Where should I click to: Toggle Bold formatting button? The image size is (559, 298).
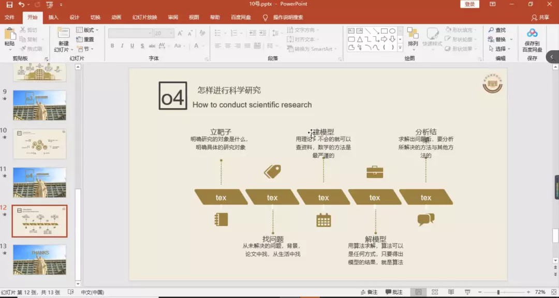[112, 46]
